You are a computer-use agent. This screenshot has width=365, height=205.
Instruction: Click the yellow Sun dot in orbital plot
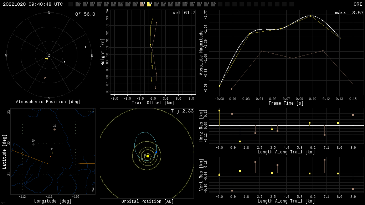tap(148, 156)
